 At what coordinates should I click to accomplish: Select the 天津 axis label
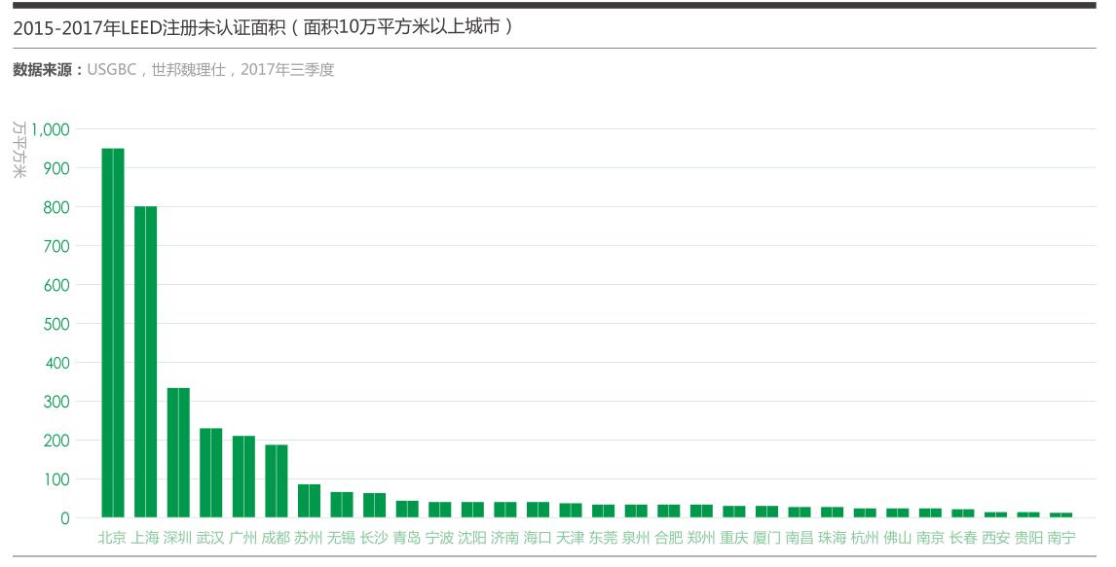571,538
